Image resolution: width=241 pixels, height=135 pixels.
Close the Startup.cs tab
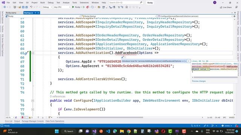(x=38, y=13)
